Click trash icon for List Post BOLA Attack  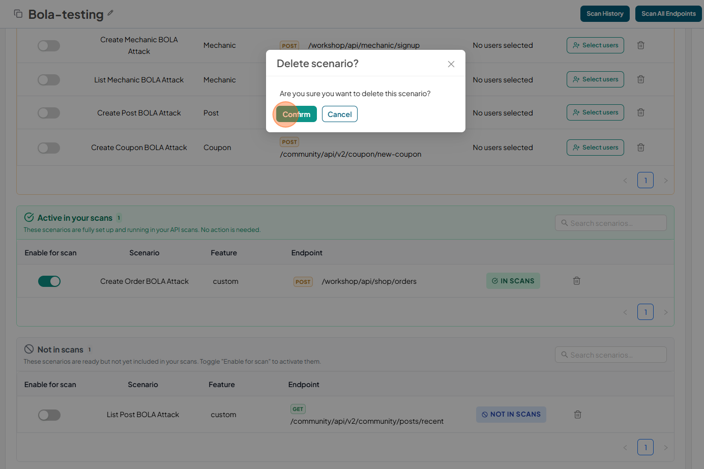click(577, 415)
